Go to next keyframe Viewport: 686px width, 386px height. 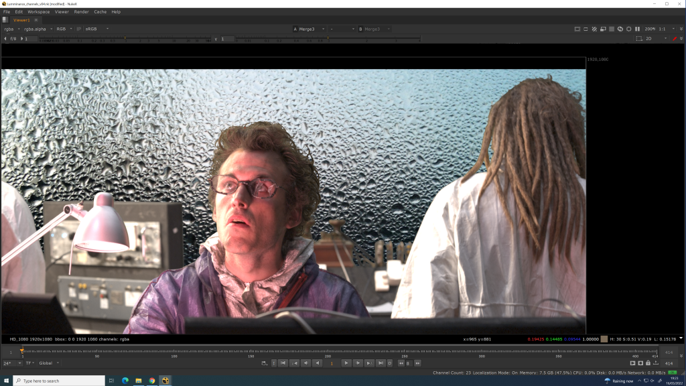(x=369, y=363)
